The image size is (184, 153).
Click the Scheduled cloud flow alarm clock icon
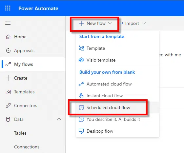point(81,107)
